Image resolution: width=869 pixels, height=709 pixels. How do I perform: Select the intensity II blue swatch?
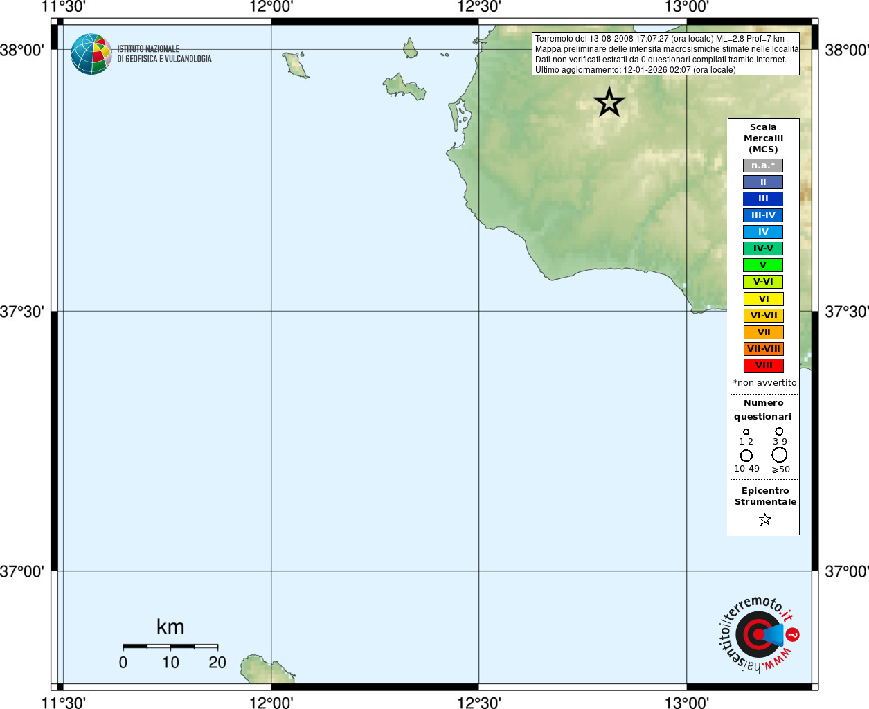point(763,182)
